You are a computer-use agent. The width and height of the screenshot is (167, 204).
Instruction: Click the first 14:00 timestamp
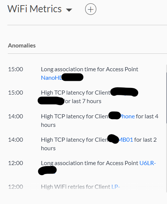click(x=16, y=116)
